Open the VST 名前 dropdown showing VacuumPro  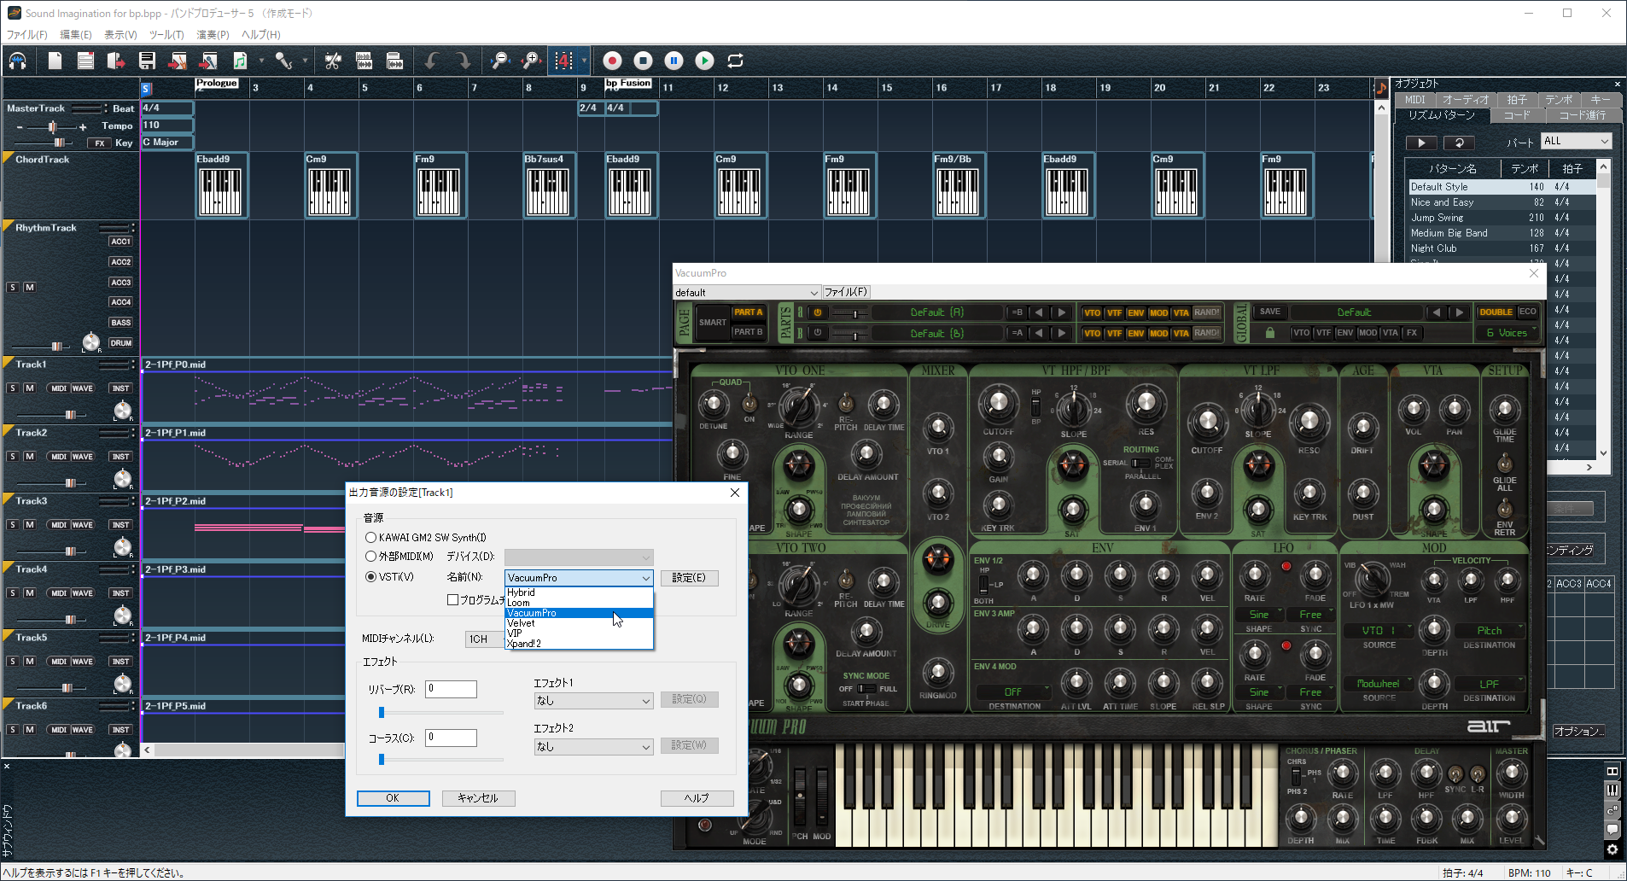click(579, 578)
